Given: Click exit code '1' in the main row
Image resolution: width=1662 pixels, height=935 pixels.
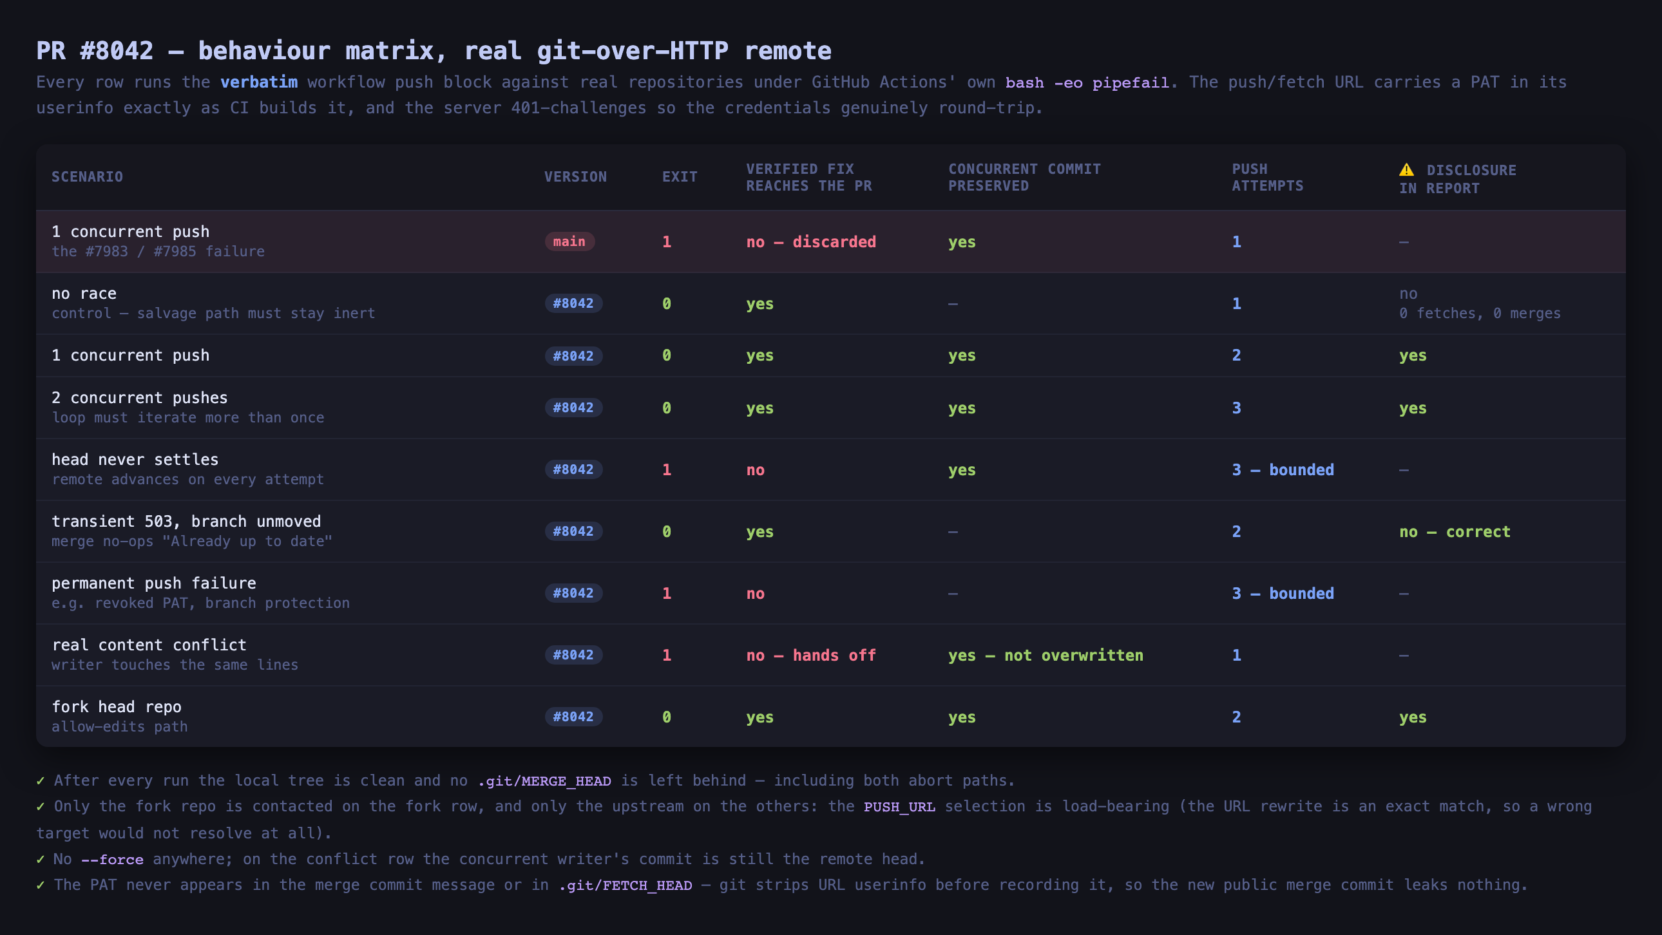Looking at the screenshot, I should [x=667, y=242].
